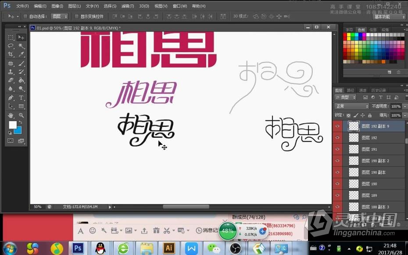
Task: Hide layer 图层 192
Action: 337,137
